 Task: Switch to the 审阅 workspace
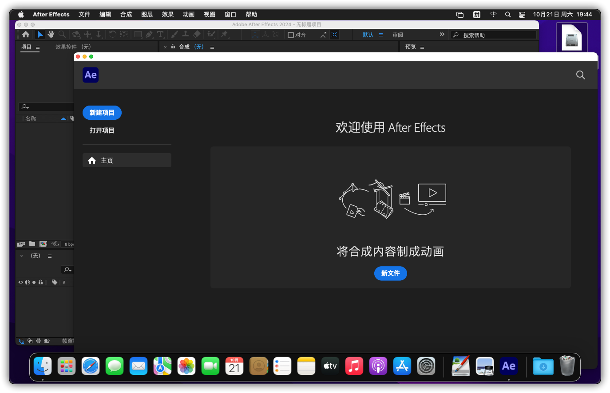point(398,35)
